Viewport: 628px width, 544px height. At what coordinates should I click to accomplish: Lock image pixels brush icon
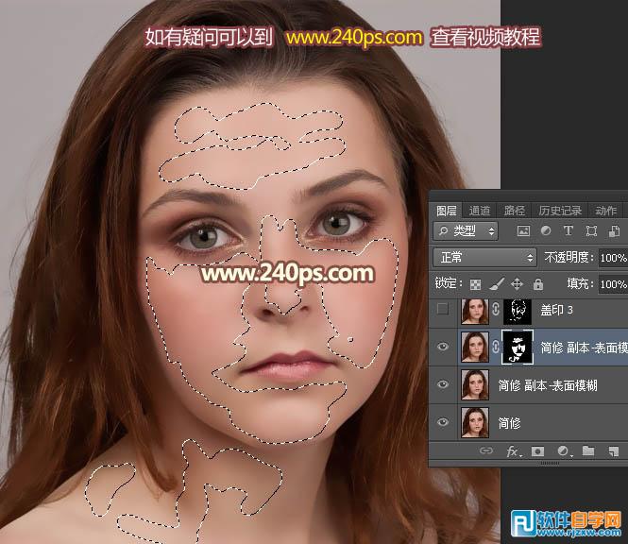(497, 284)
